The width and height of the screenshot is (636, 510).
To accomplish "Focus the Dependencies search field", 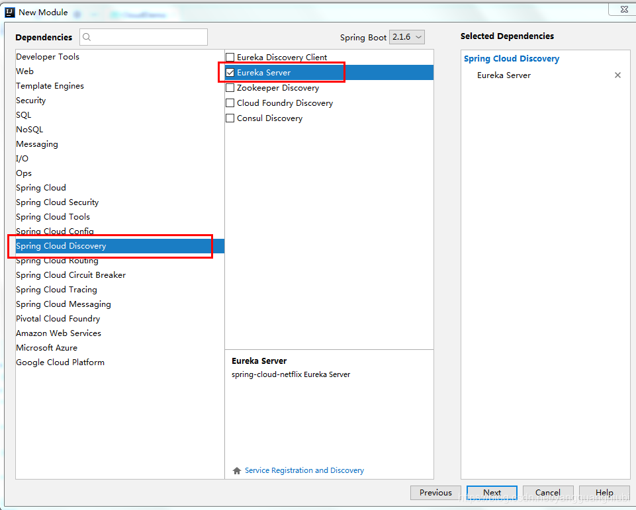I will click(x=144, y=37).
